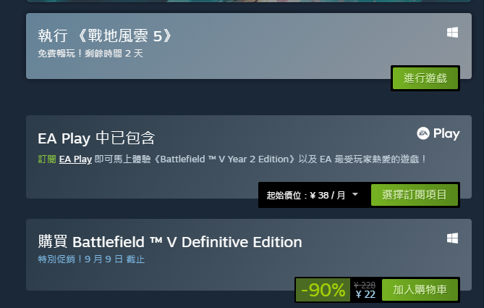This screenshot has height=308, width=484.
Task: Click the crossed-out ¥ 228 original price
Action: (365, 285)
